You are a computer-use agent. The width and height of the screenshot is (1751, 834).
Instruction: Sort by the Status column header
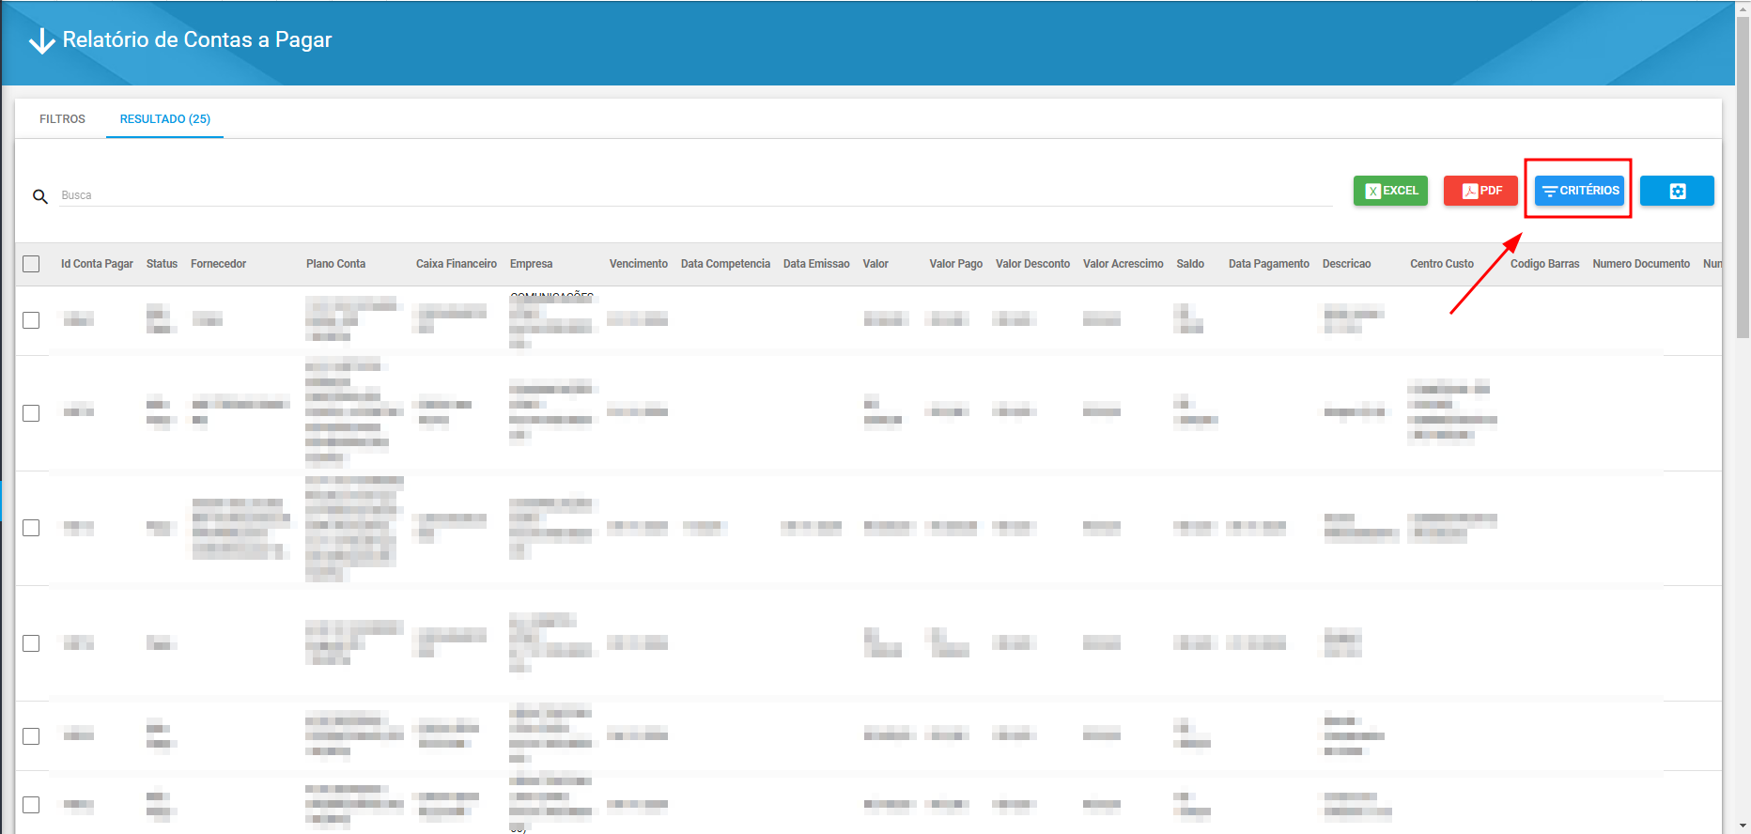point(162,264)
